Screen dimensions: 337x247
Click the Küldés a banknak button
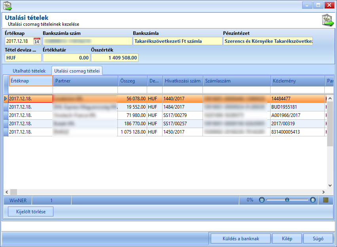241,239
